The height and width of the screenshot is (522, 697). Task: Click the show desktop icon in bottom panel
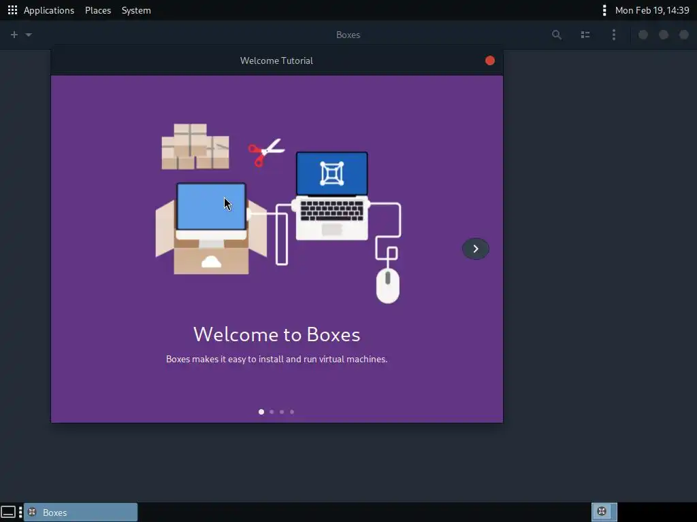coord(8,512)
